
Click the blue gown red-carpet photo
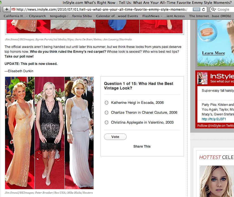(117, 27)
